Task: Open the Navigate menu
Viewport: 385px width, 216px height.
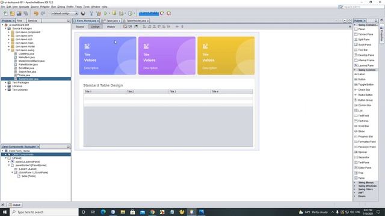Action: pos(24,7)
